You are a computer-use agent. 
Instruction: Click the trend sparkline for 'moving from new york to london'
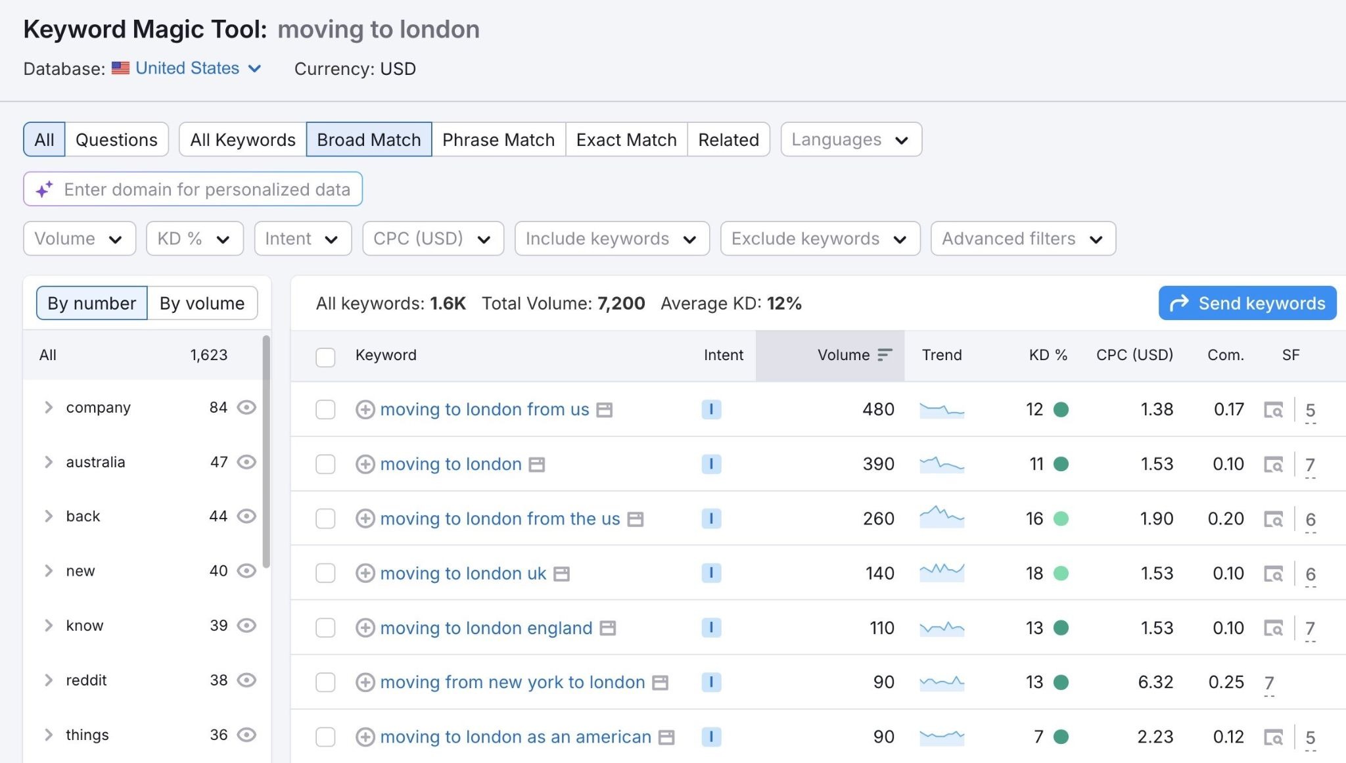[942, 682]
